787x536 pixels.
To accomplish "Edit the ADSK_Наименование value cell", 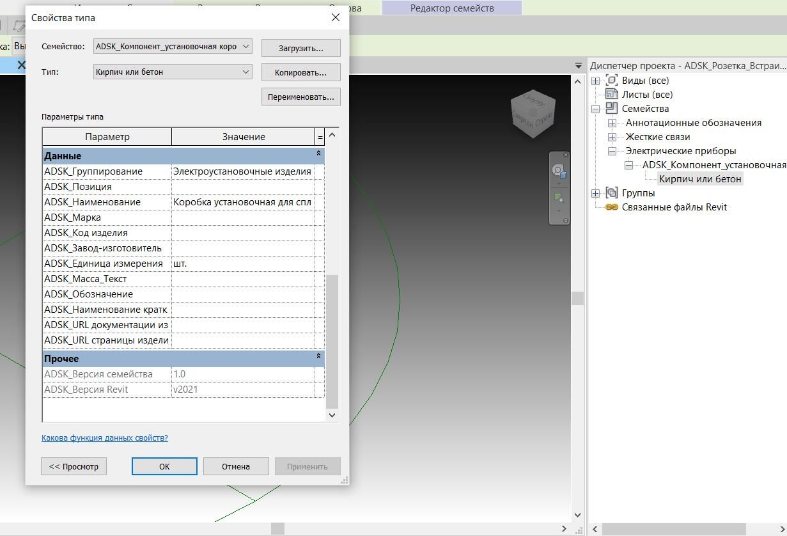I will click(244, 202).
